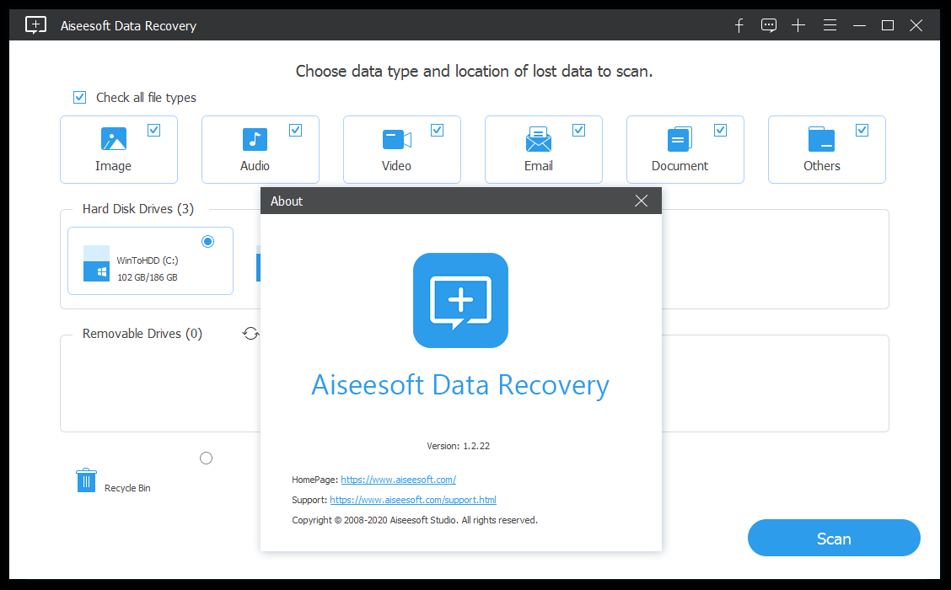Click the plus icon in title bar

click(x=798, y=25)
